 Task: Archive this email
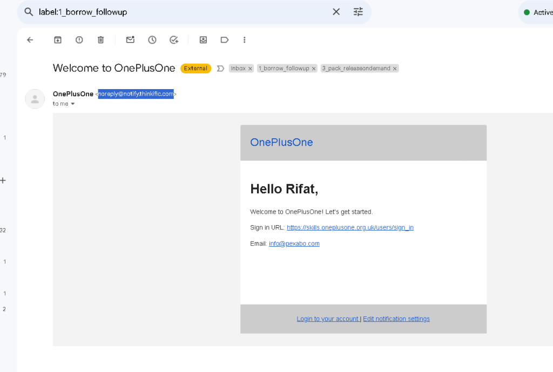coord(58,40)
